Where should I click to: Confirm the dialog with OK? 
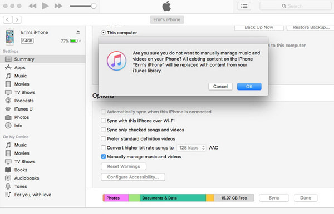(x=249, y=87)
